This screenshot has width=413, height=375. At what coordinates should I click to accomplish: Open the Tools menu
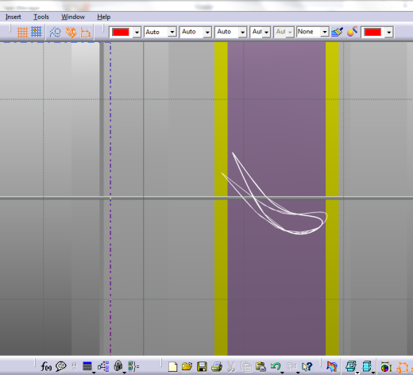click(41, 17)
